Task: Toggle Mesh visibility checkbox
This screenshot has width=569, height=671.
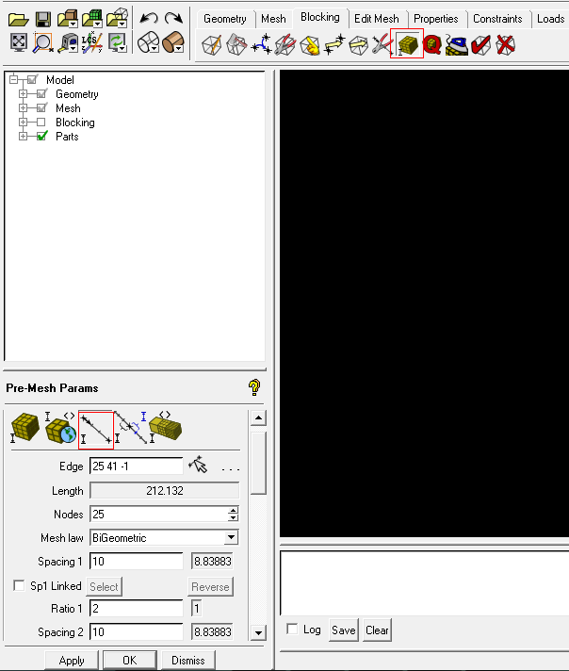Action: [x=41, y=107]
